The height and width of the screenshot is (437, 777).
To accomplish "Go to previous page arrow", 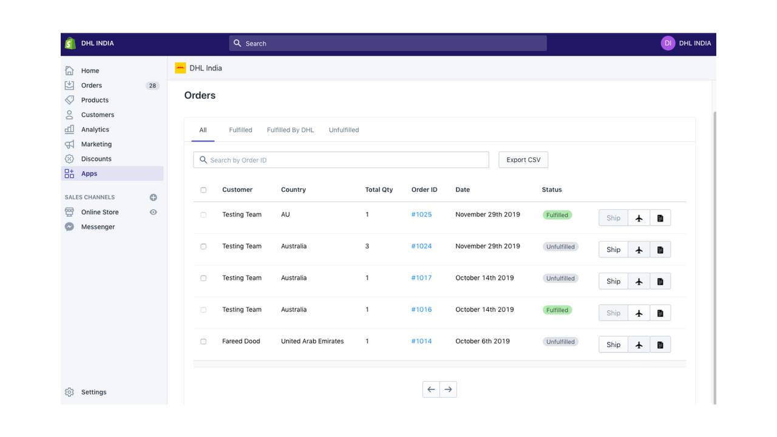I will [431, 389].
